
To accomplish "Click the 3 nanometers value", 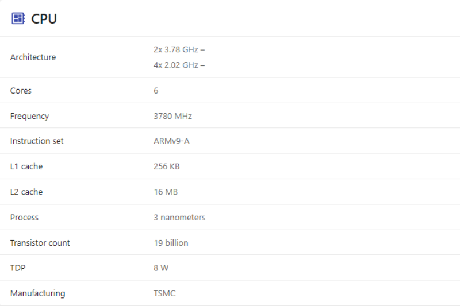I will [x=179, y=218].
